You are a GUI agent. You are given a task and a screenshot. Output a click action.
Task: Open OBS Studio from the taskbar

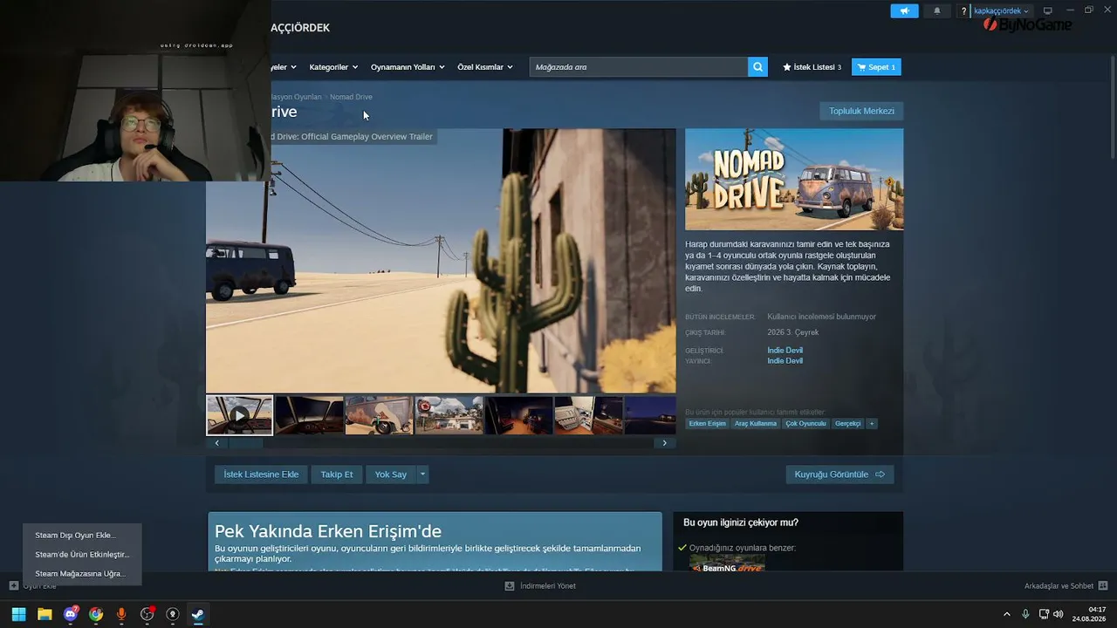(147, 614)
